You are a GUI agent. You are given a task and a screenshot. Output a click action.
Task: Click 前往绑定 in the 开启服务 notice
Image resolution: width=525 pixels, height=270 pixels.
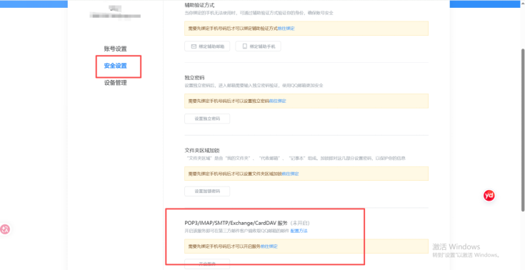(269, 246)
